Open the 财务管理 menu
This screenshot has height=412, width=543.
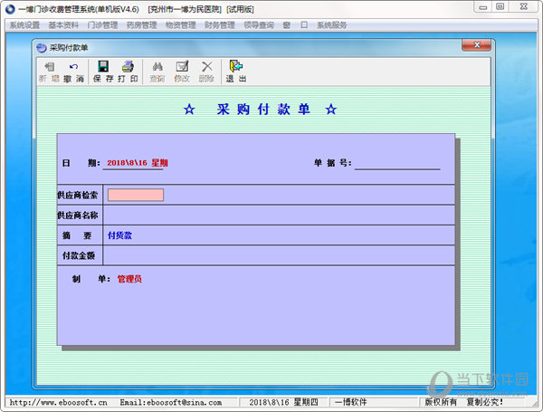[x=220, y=25]
